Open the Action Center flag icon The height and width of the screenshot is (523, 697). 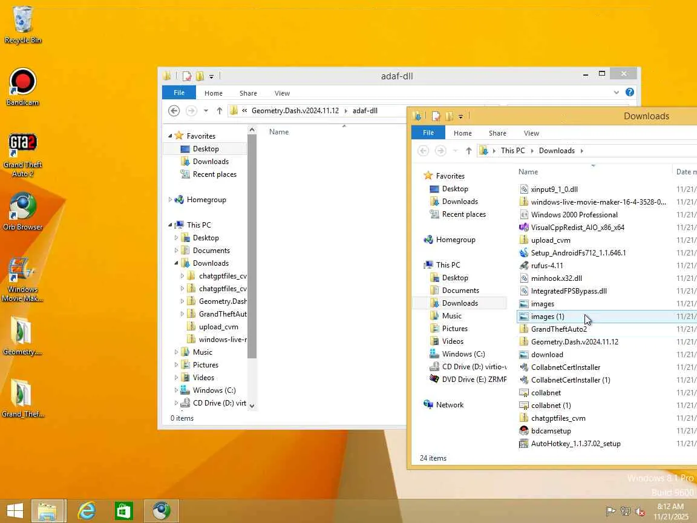click(x=610, y=511)
